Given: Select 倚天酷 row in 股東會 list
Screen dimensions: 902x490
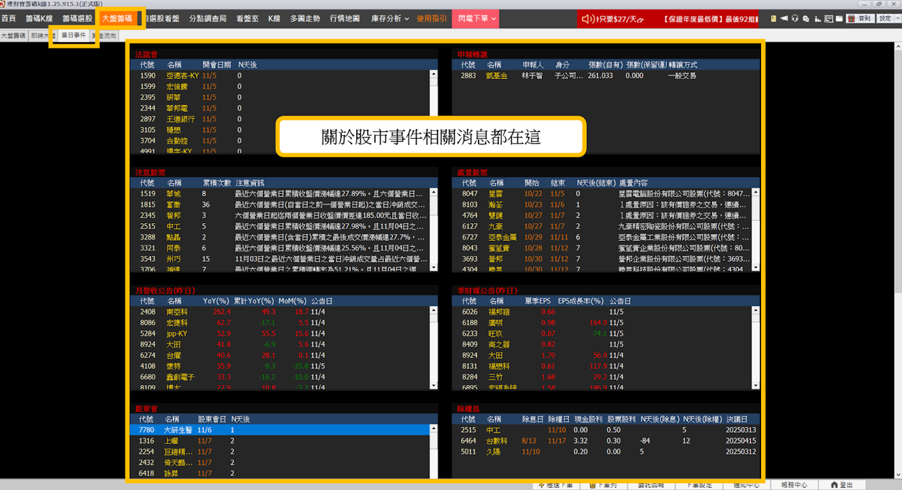Looking at the screenshot, I should (x=280, y=462).
